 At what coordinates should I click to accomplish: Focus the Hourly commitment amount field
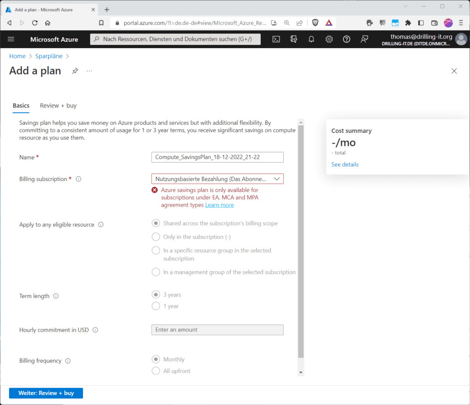coord(217,330)
